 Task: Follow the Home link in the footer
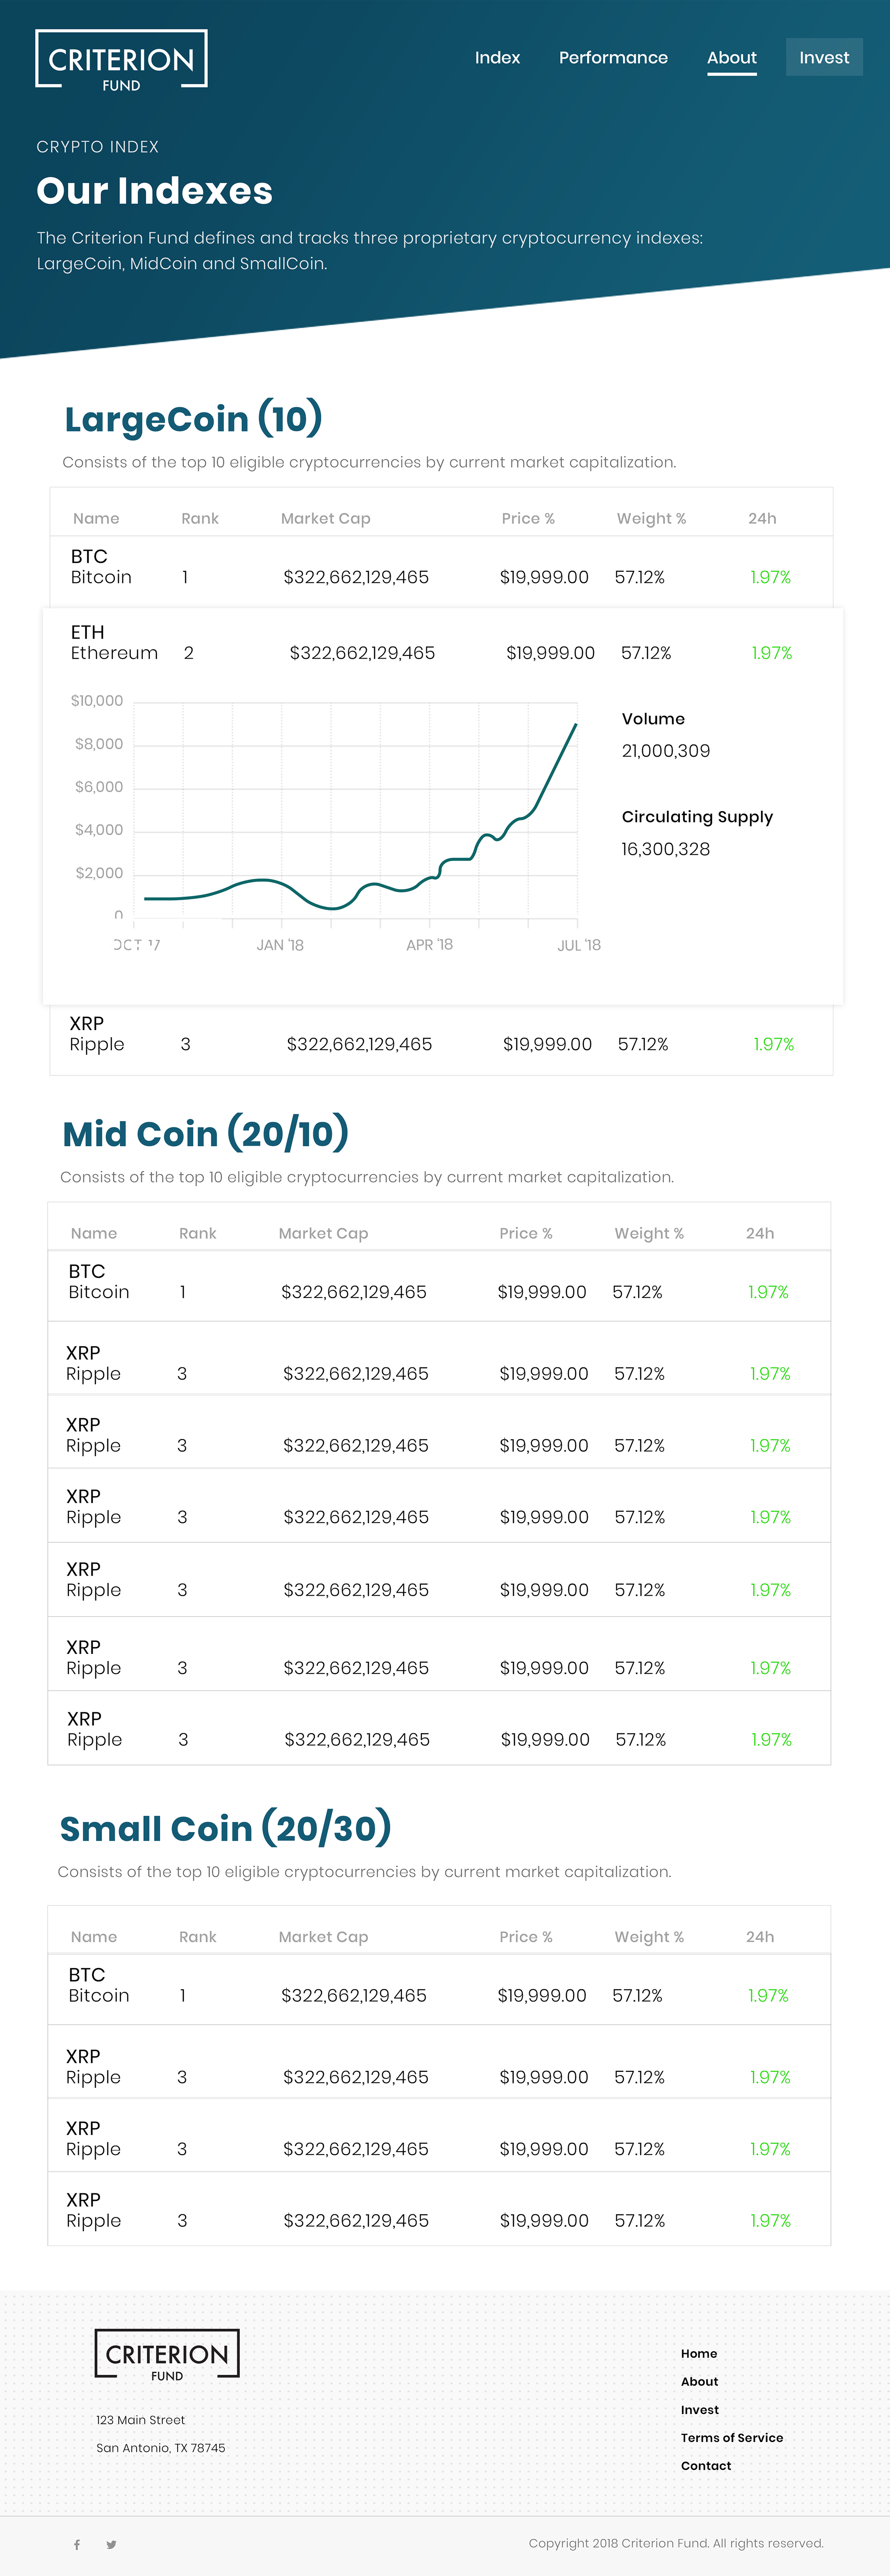click(x=699, y=2353)
